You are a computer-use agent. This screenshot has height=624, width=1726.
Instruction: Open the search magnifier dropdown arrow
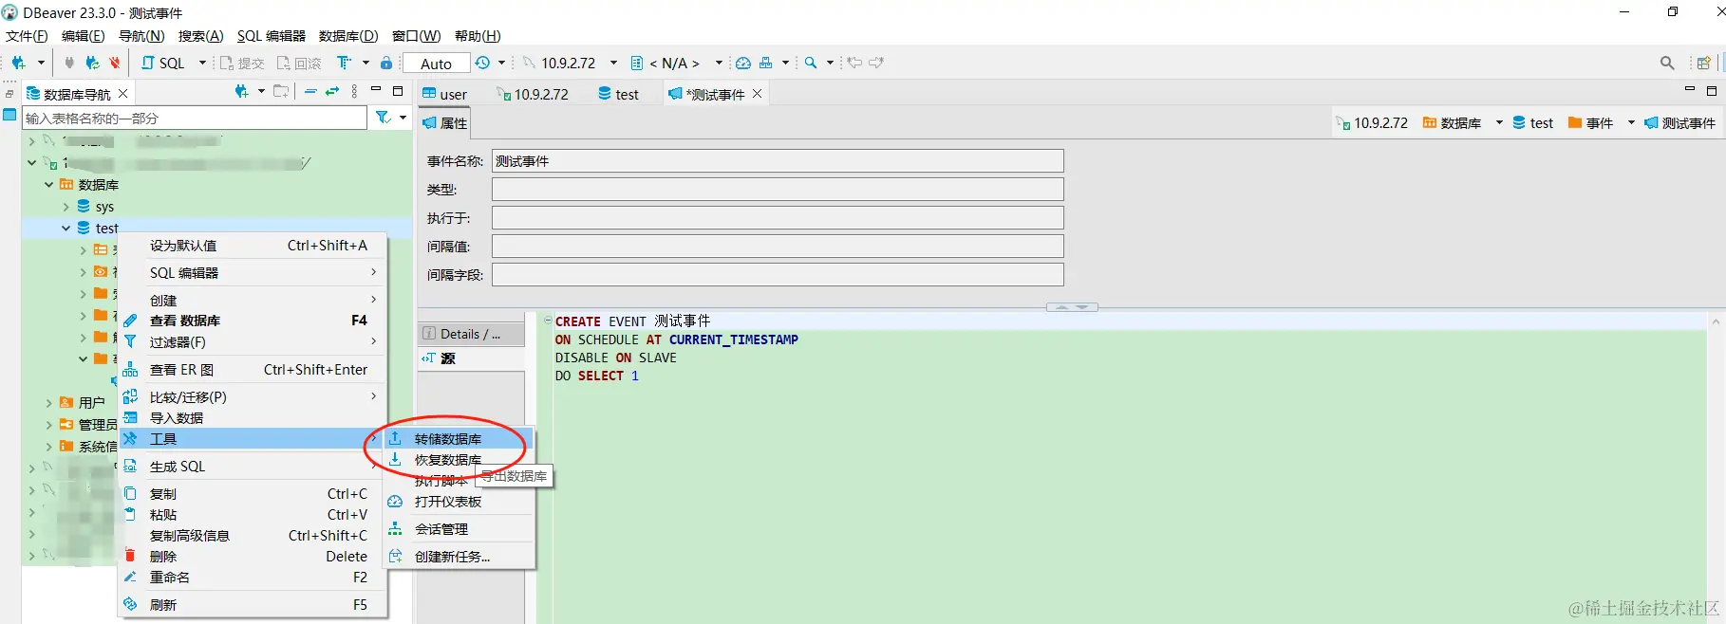pos(830,63)
